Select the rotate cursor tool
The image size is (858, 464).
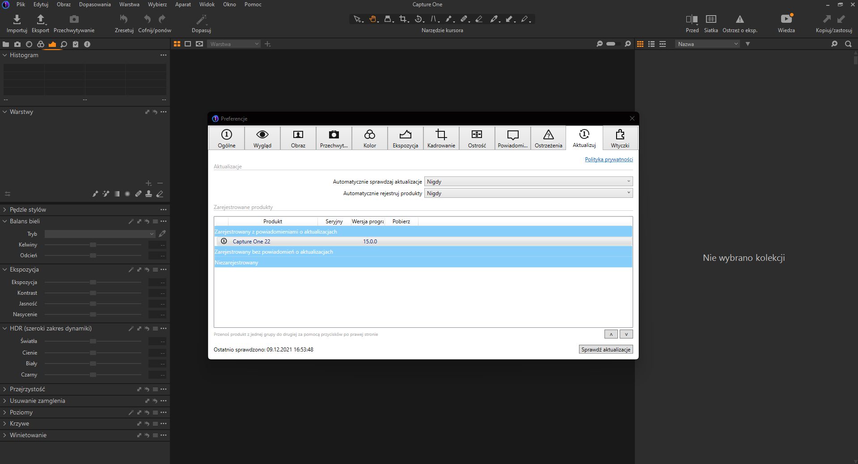(x=418, y=19)
